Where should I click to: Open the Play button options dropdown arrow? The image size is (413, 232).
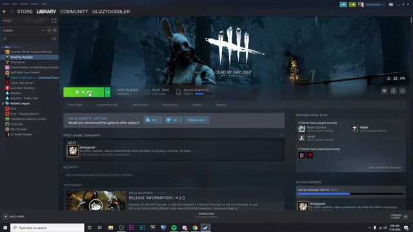(108, 92)
